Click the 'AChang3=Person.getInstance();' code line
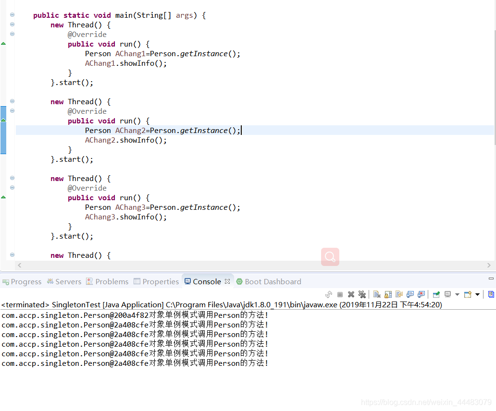This screenshot has height=411, width=496. pyautogui.click(x=162, y=207)
